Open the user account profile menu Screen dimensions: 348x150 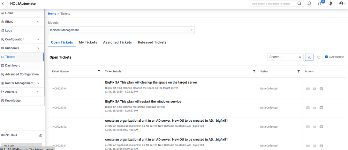[x=342, y=4]
